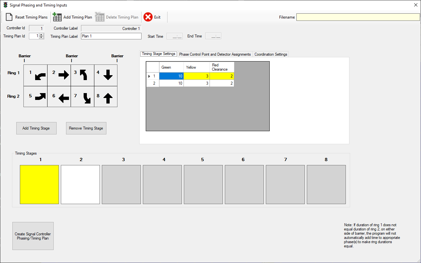Select the gray timing stage 3 box
The height and width of the screenshot is (263, 421).
point(121,185)
